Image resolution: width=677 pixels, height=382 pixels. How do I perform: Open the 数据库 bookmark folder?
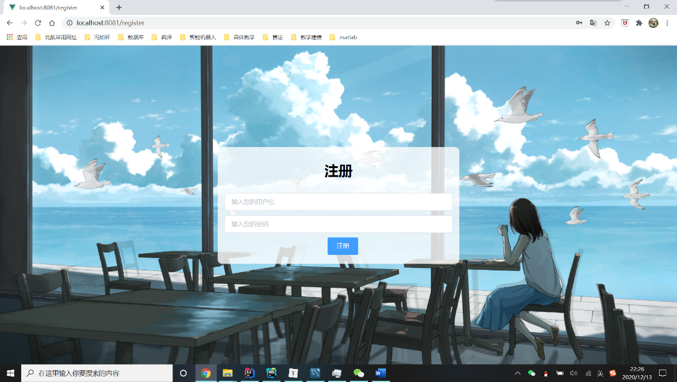tap(131, 38)
